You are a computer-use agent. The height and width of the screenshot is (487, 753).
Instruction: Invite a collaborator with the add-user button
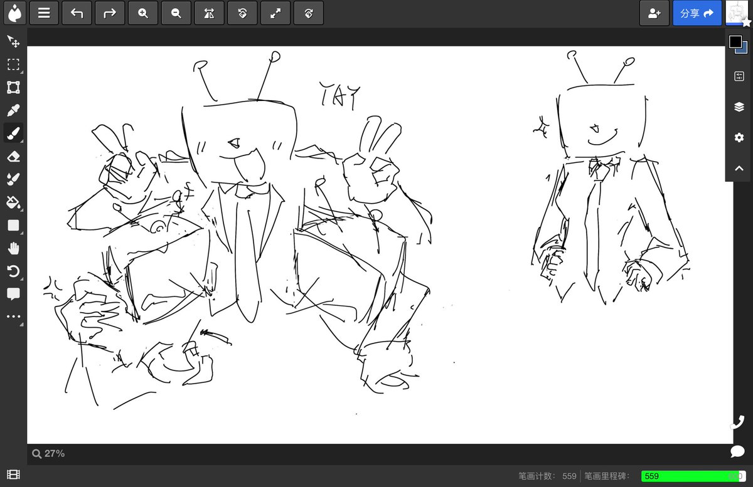(654, 13)
